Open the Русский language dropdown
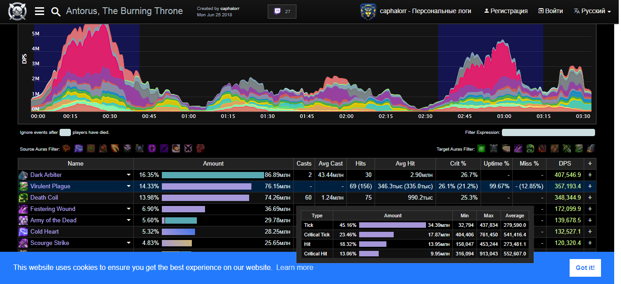Screen dimensions: 621x284 coord(592,11)
